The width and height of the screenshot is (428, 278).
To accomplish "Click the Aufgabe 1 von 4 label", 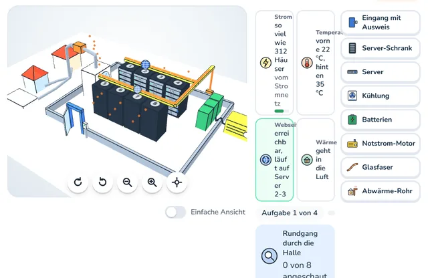I will point(290,213).
